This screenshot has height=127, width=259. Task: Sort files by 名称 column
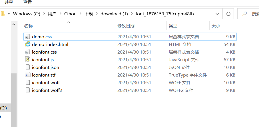coord(29,26)
